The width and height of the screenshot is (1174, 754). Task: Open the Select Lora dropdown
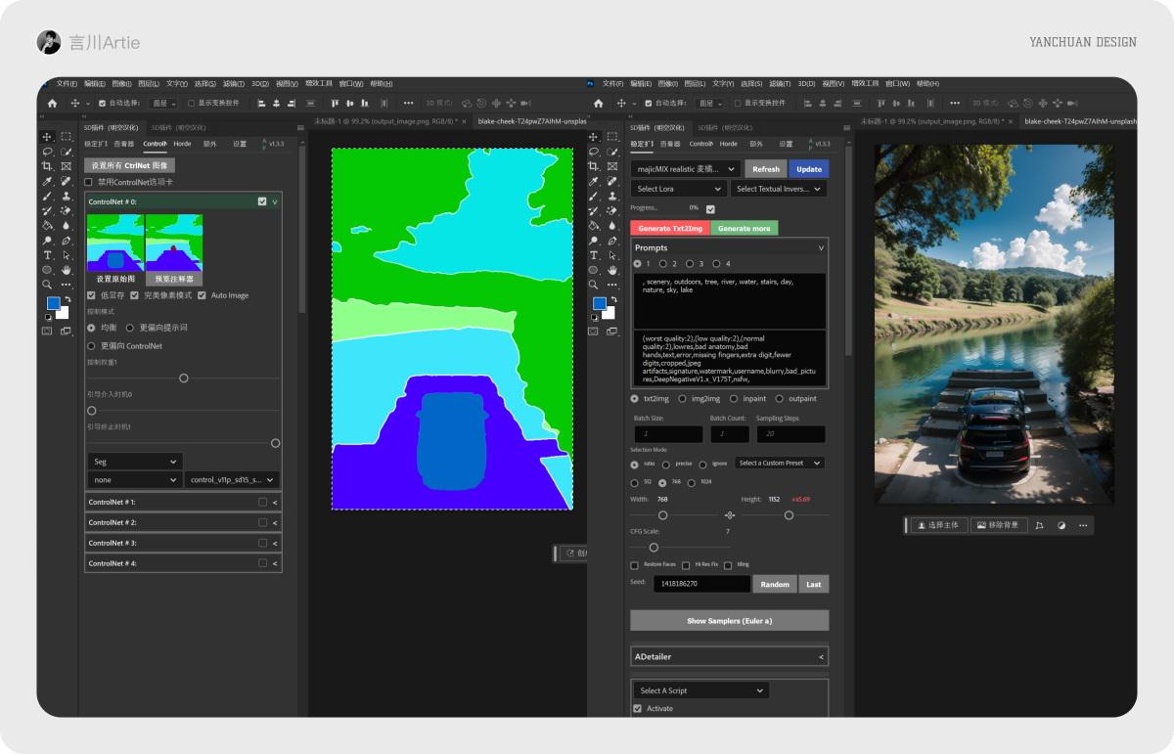(x=678, y=189)
